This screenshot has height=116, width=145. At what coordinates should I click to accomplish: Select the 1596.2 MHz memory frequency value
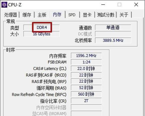86,56
